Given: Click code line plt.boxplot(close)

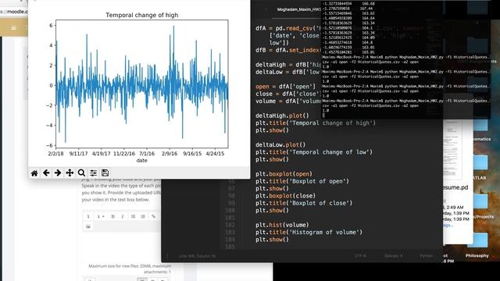Looking at the screenshot, I should pyautogui.click(x=285, y=196).
